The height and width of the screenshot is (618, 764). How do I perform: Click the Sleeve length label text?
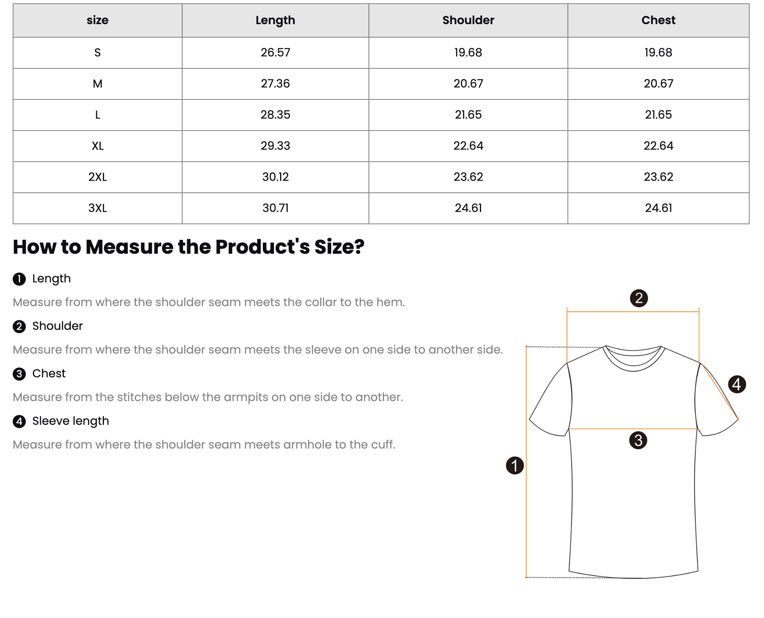coord(71,421)
